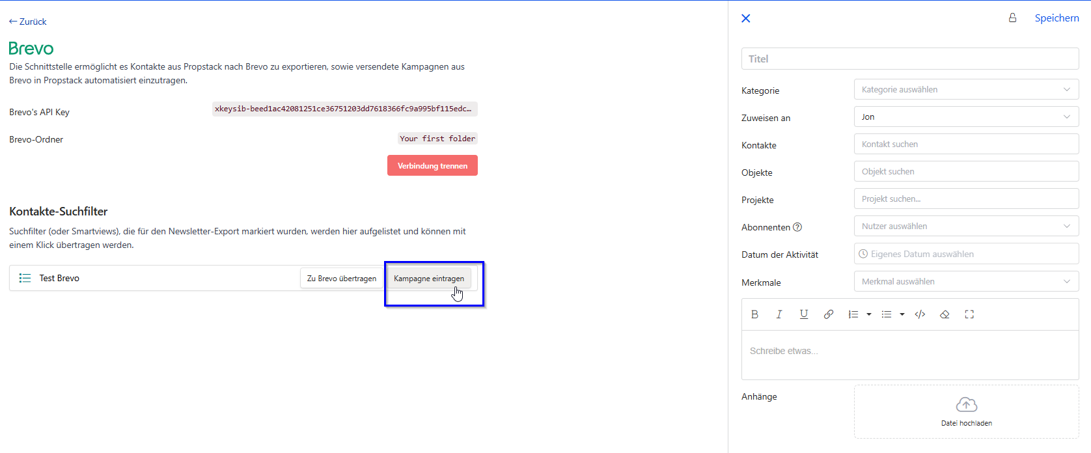Screen dimensions: 1091x453
Task: Insert a link via editor toolbar
Action: [829, 314]
